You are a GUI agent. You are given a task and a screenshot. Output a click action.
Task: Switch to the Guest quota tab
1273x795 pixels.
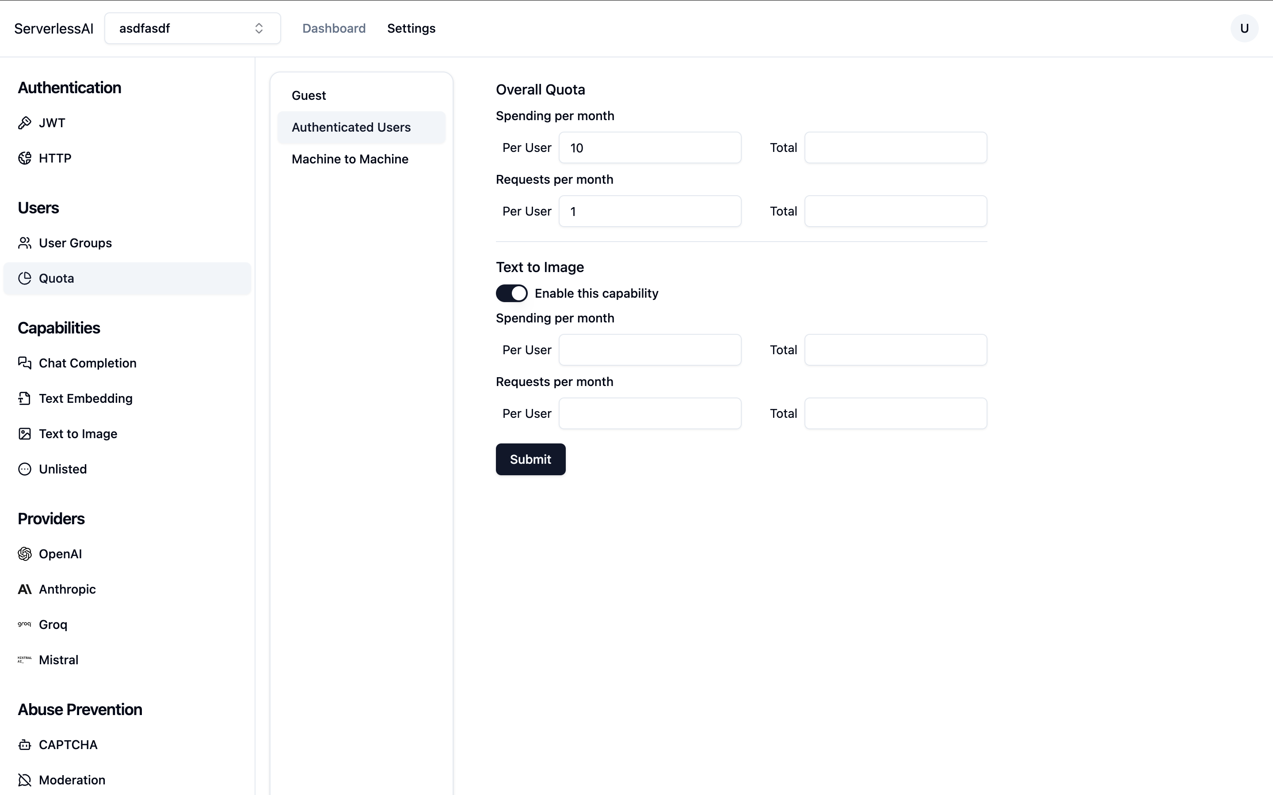[309, 95]
